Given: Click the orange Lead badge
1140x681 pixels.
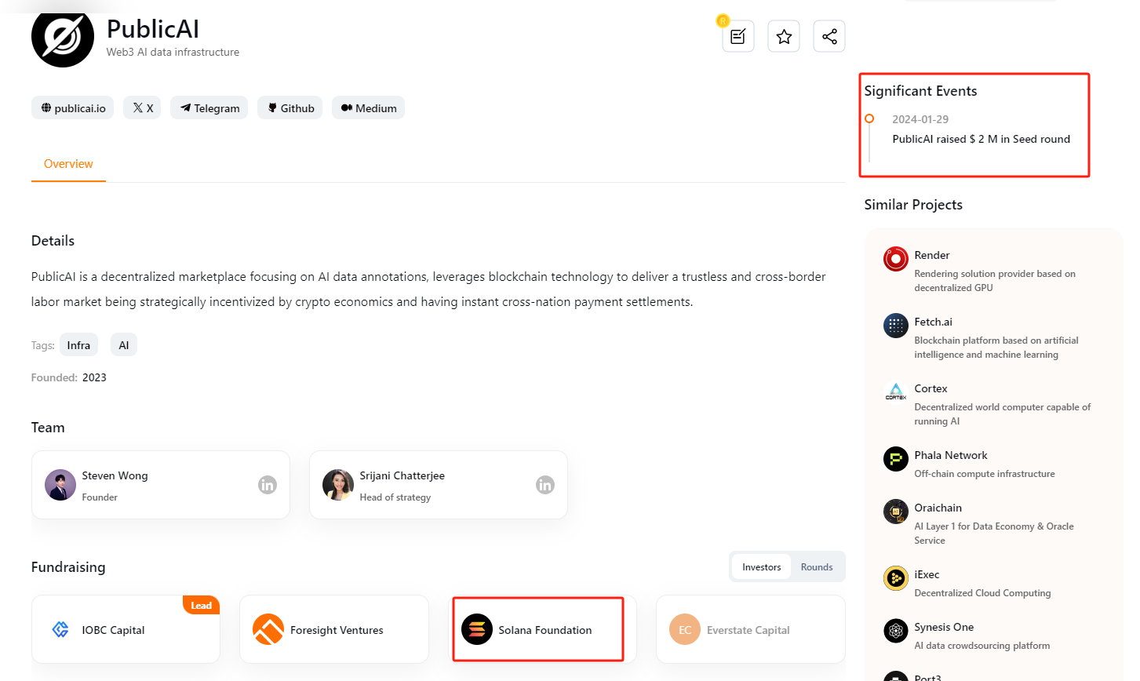Looking at the screenshot, I should pos(202,605).
